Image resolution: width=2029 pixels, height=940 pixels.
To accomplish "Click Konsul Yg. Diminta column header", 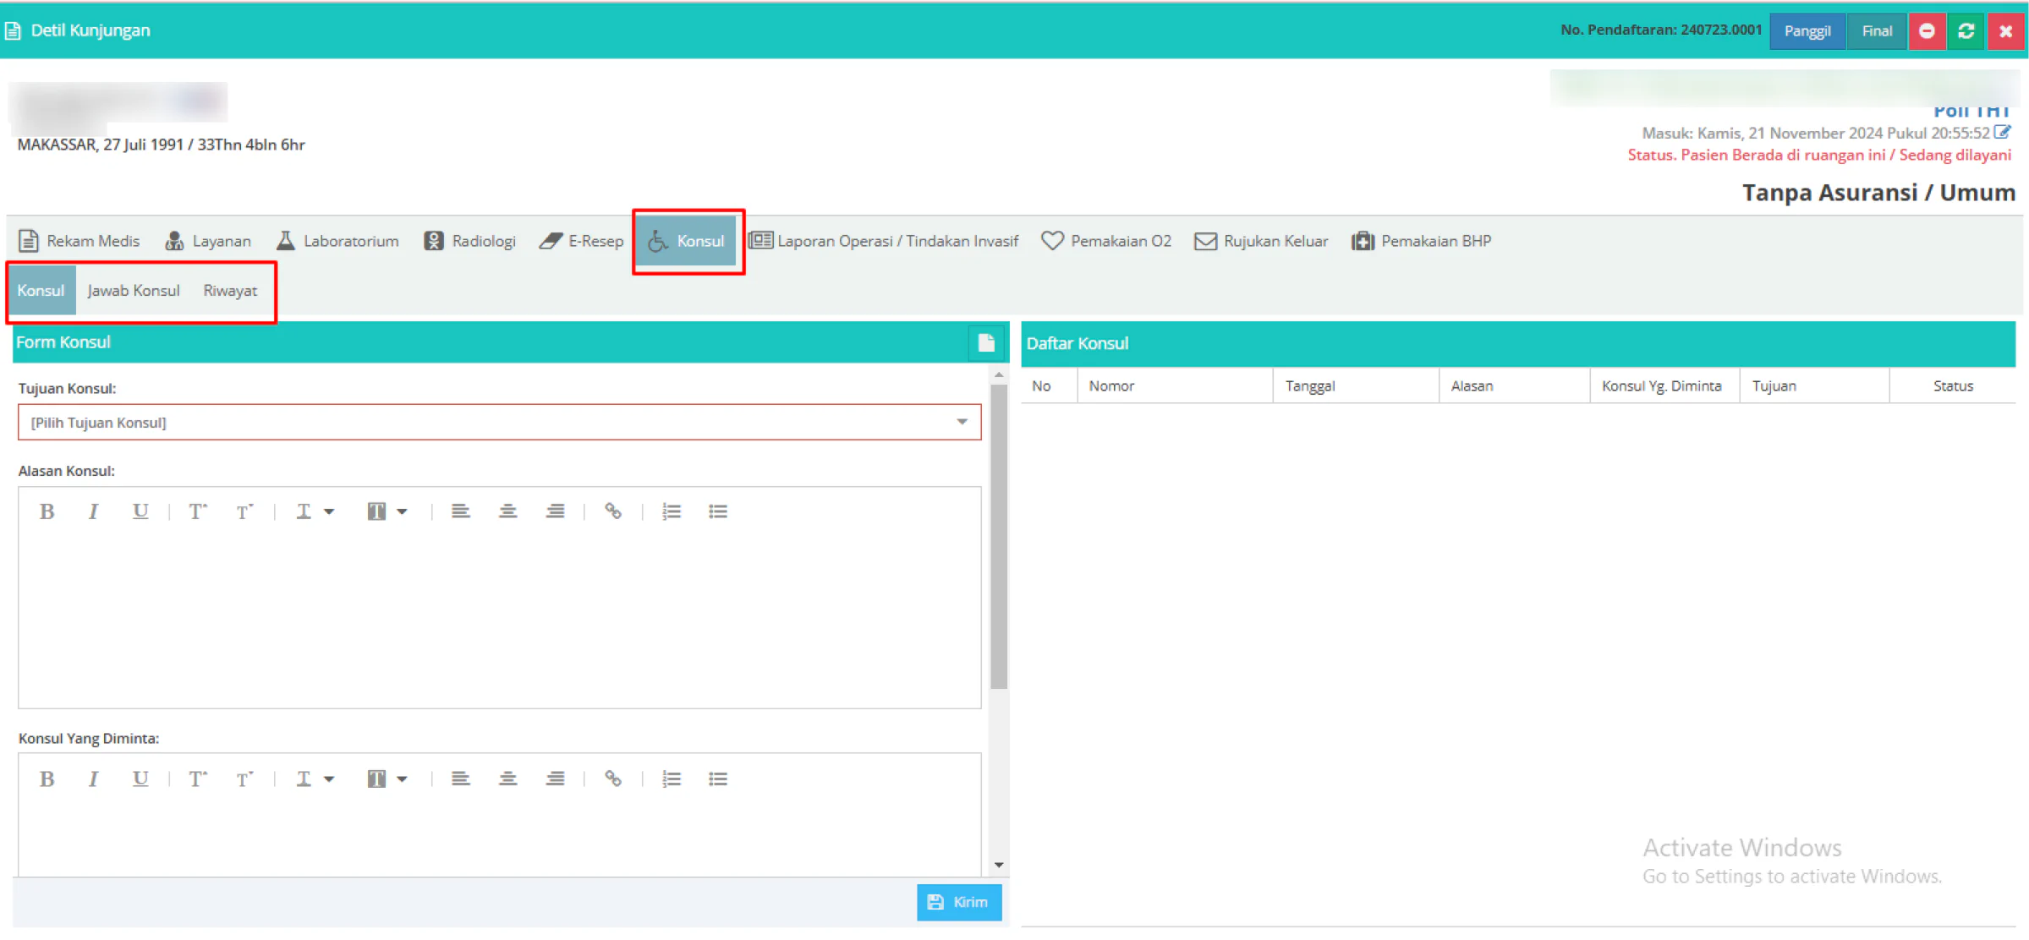I will (x=1664, y=385).
